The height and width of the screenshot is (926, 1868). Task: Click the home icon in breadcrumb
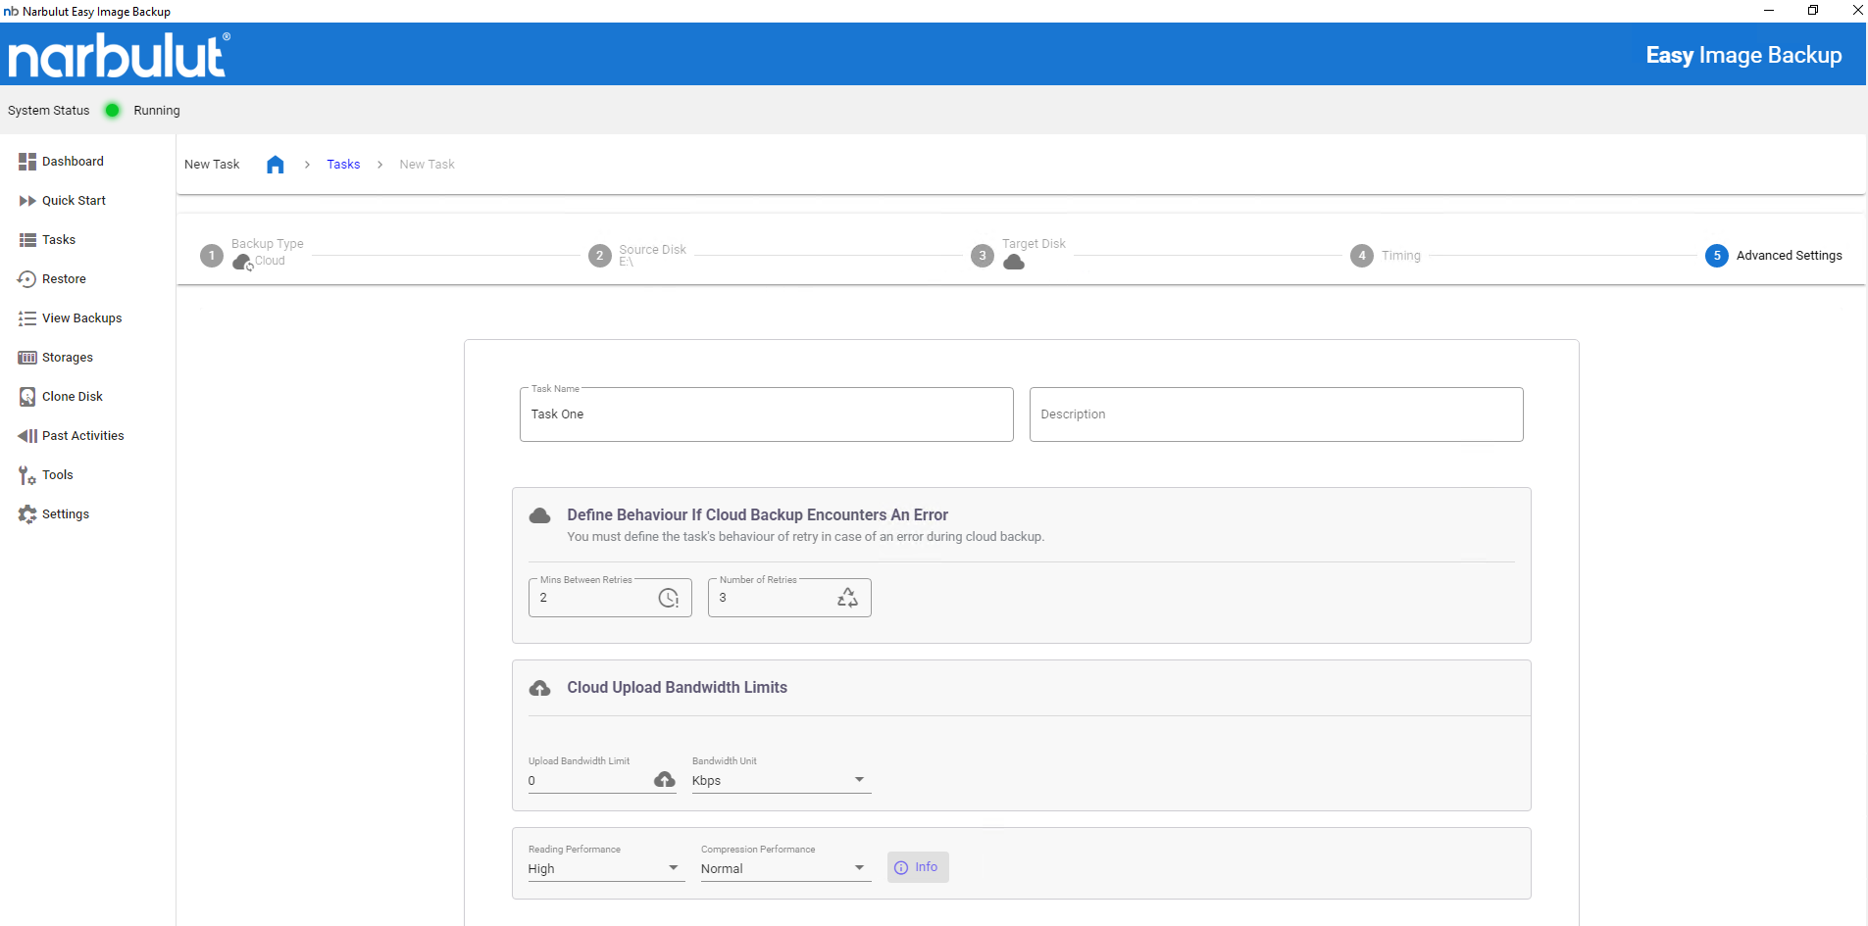tap(275, 165)
